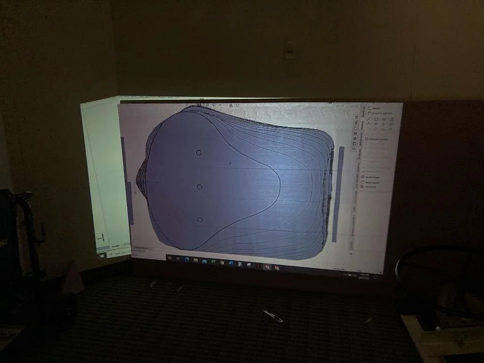The width and height of the screenshot is (484, 363).
Task: Open the Weldments command tab
Action: click(361, 139)
